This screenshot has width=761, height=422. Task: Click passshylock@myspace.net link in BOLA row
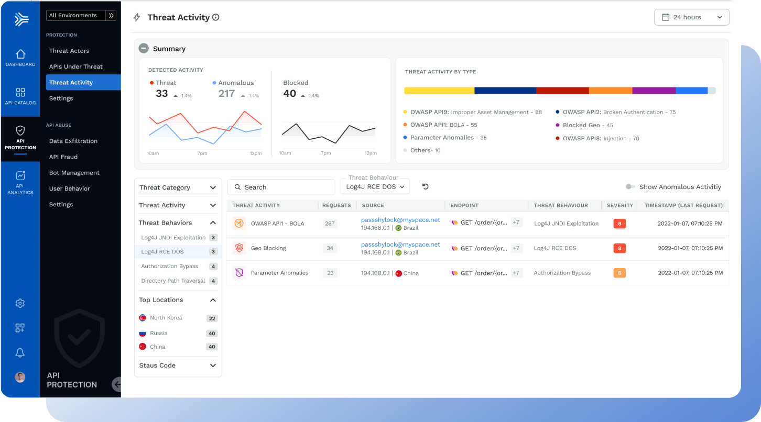[x=400, y=220]
